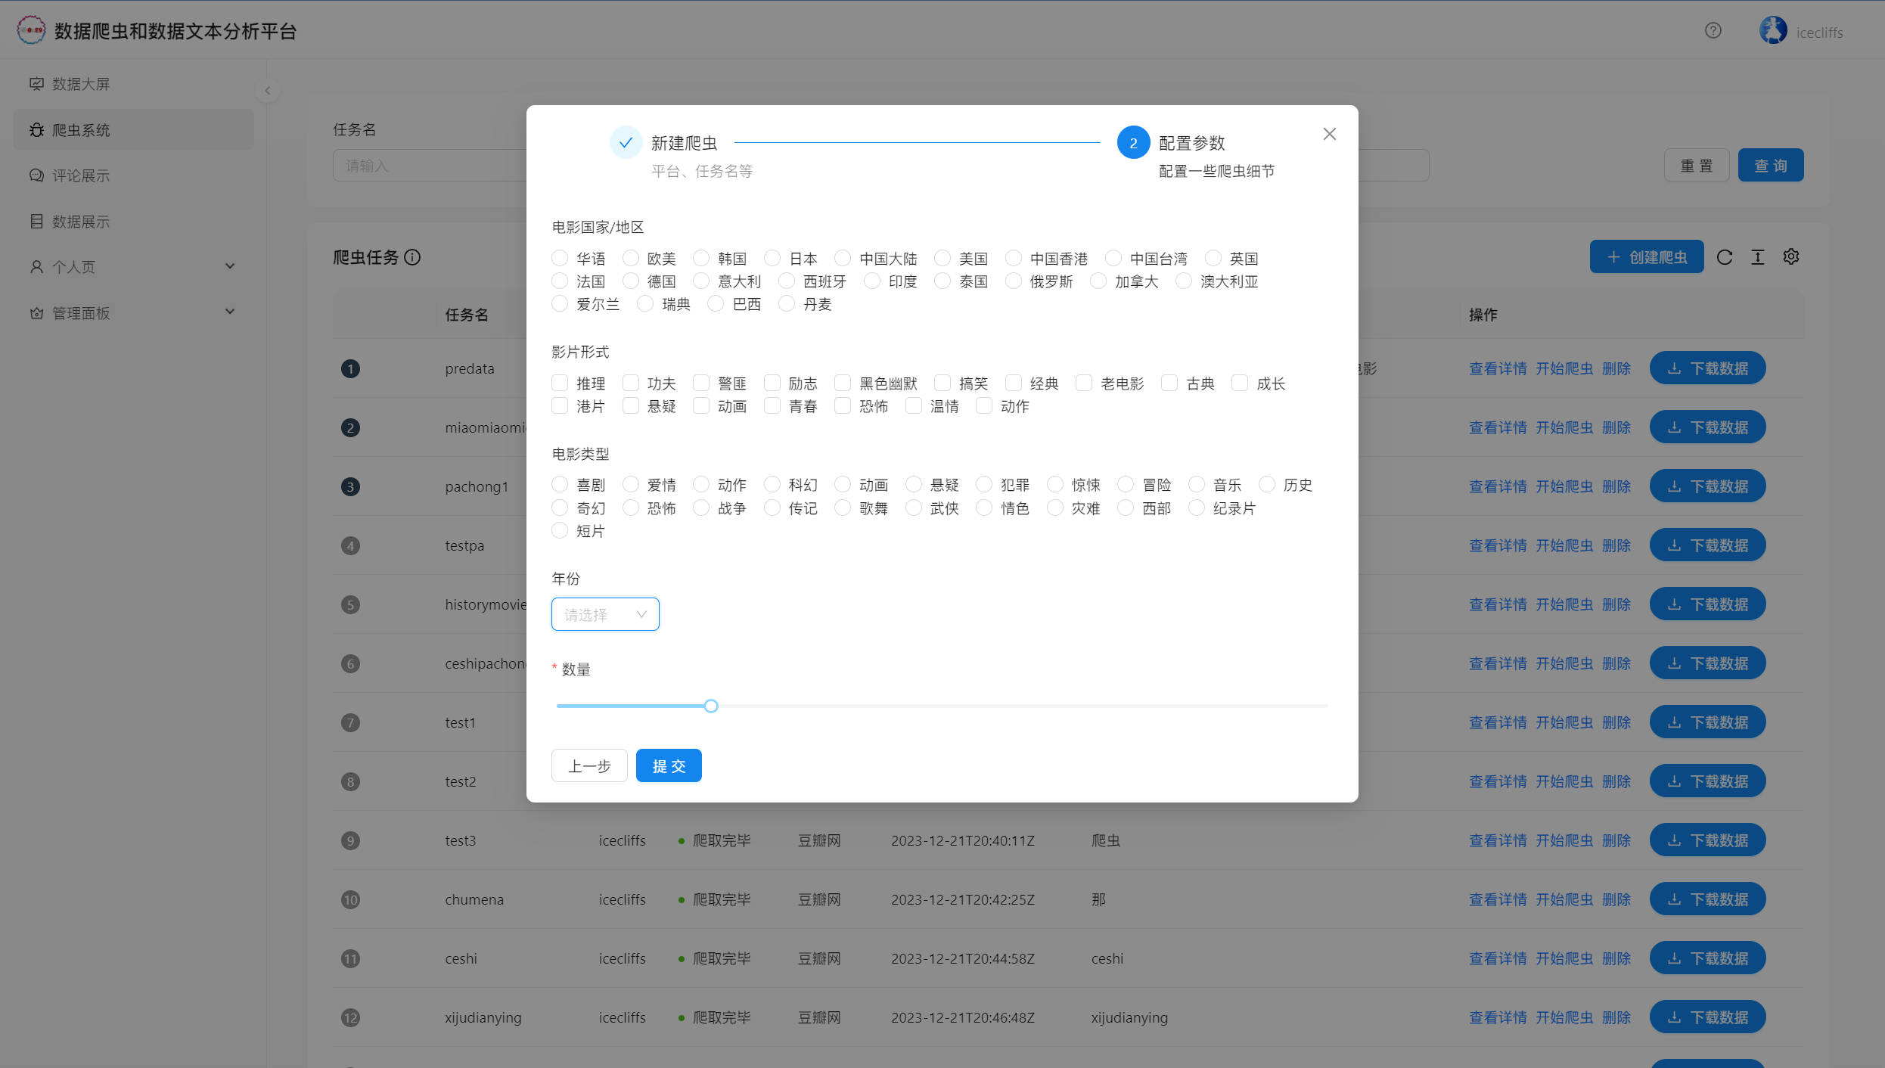Open 数据大屏 in the sidebar

[81, 84]
